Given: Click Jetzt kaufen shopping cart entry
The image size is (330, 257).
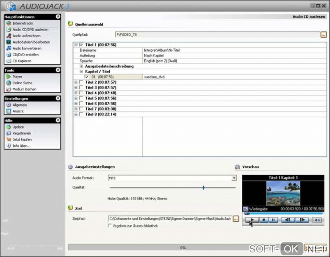Looking at the screenshot, I should point(22,139).
